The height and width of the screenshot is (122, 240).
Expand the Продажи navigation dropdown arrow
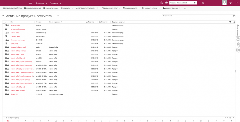[46, 3]
